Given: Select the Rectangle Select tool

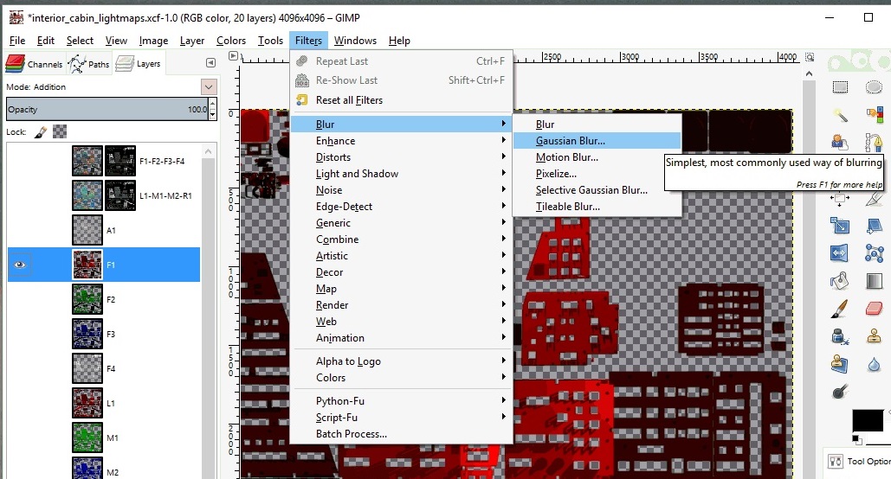Looking at the screenshot, I should tap(840, 86).
